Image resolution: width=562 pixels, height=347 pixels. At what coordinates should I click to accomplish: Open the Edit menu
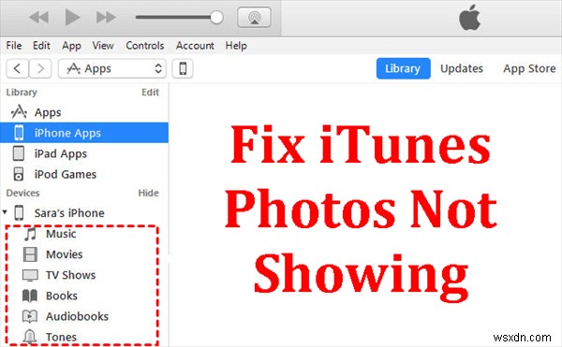click(41, 46)
